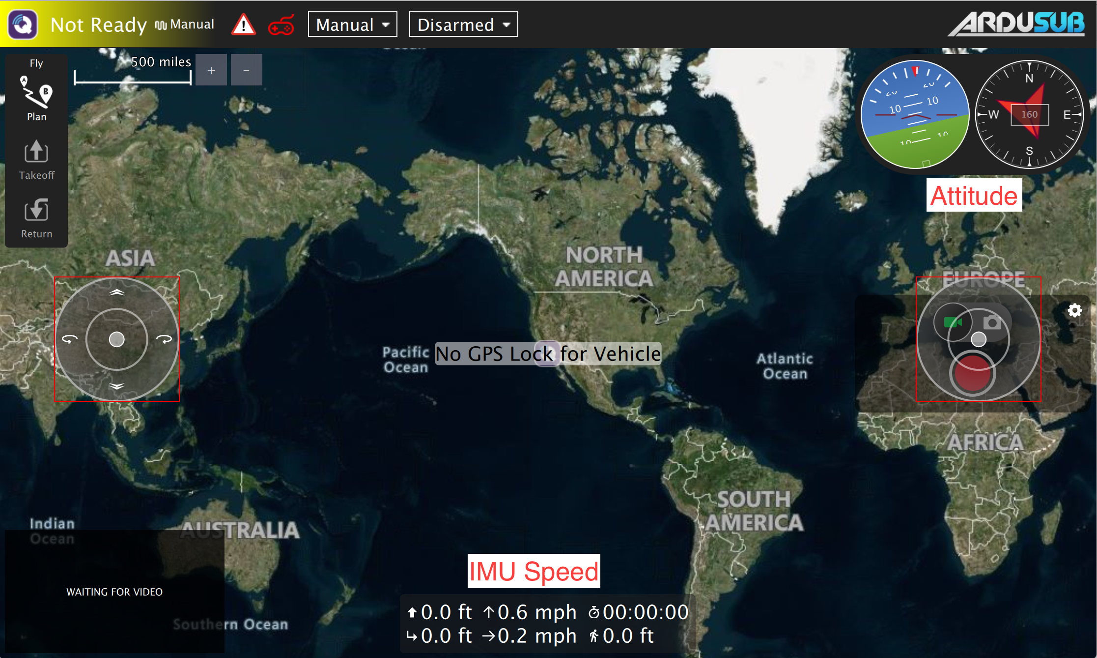Viewport: 1097px width, 658px height.
Task: Select the Fly view tab
Action: (36, 63)
